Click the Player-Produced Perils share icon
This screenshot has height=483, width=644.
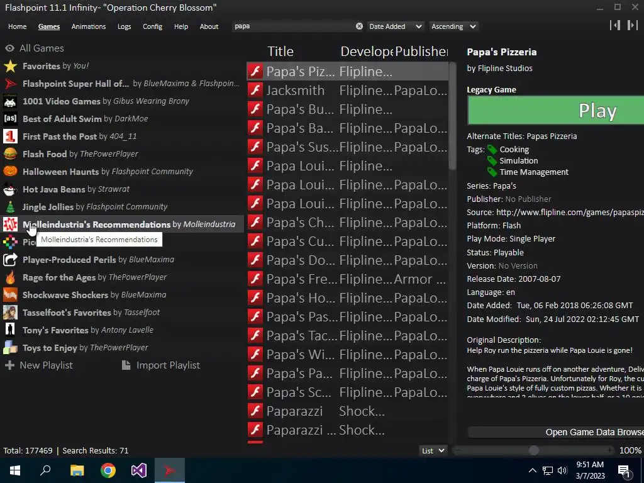(x=10, y=260)
